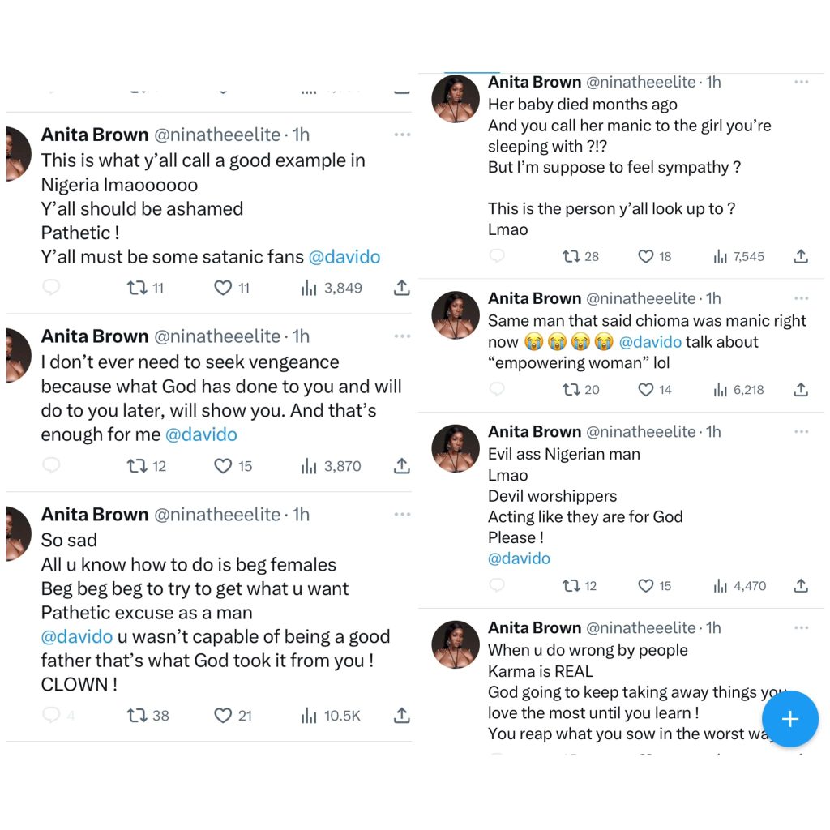Open options menu on the 'Pathetic !' tweet
This screenshot has width=830, height=830.
(402, 135)
